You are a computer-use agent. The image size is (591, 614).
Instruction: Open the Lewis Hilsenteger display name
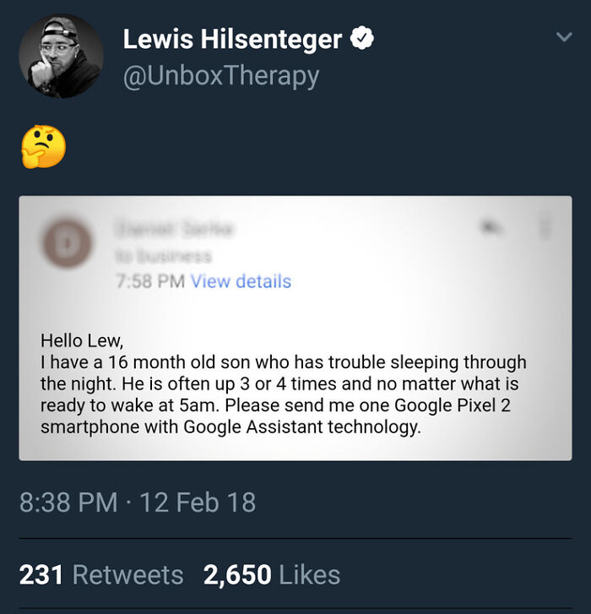[x=232, y=38]
